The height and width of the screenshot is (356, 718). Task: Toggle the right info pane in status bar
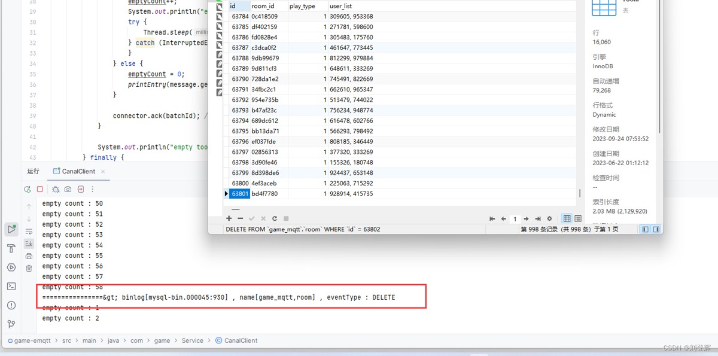tap(656, 229)
